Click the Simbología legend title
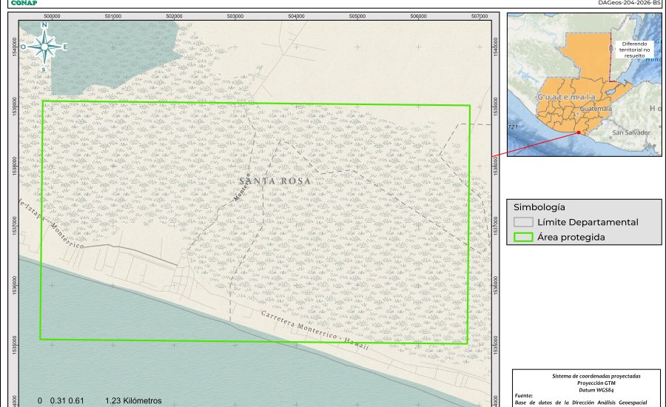Viewport: 666px width, 407px height. (x=539, y=206)
